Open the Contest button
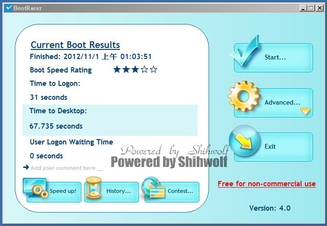This screenshot has width=327, height=226. coord(172,192)
